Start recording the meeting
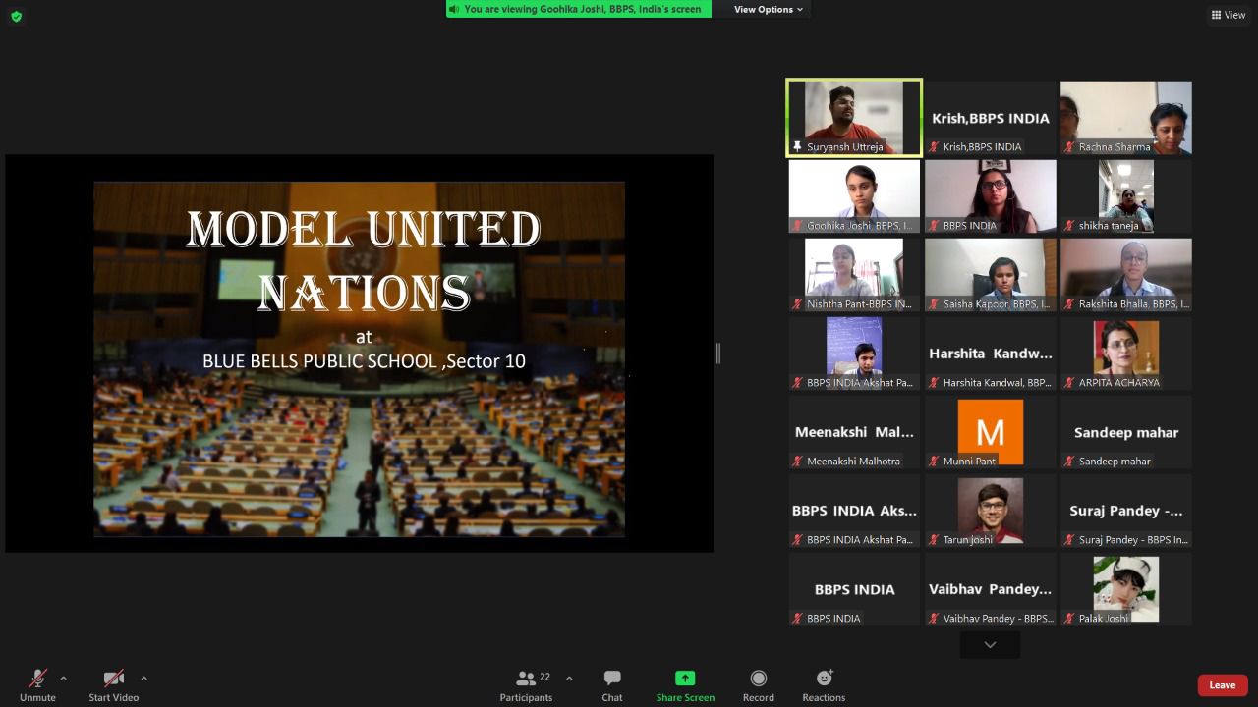Screen dimensions: 1258x707 [758, 684]
